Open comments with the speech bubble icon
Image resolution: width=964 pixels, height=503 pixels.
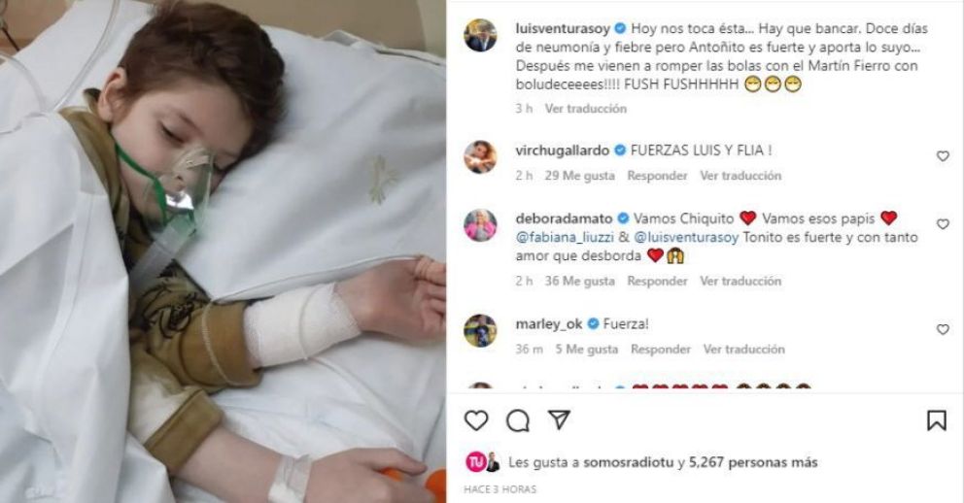coord(518,420)
